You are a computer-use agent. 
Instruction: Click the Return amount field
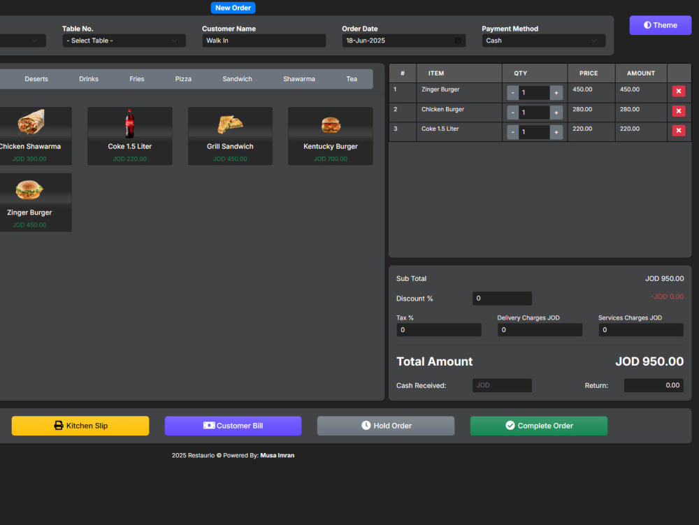(x=654, y=385)
